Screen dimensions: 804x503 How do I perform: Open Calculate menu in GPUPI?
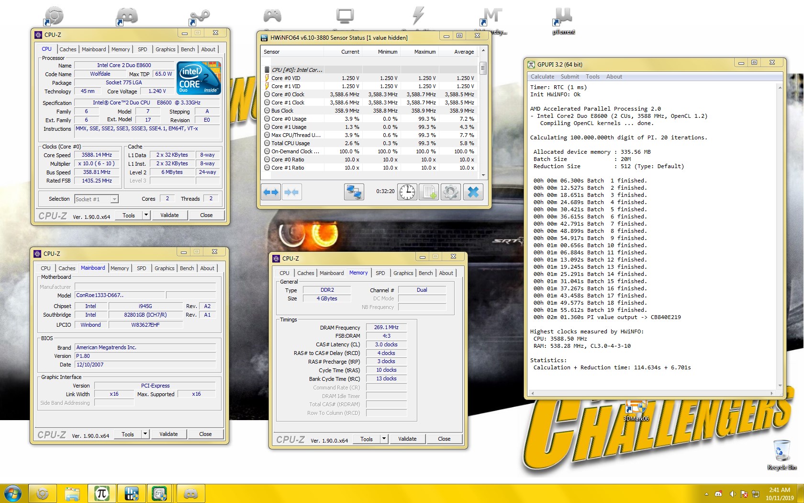[x=542, y=77]
